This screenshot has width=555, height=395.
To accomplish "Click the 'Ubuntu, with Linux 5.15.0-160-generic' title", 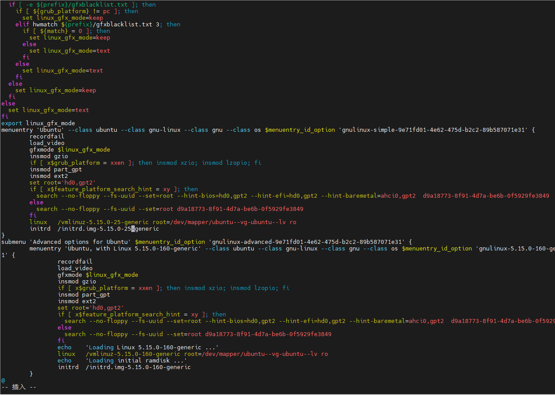I will (133, 248).
